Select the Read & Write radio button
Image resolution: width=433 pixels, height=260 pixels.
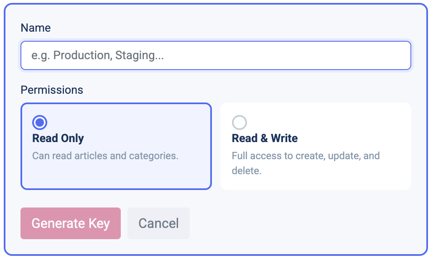[x=239, y=122]
